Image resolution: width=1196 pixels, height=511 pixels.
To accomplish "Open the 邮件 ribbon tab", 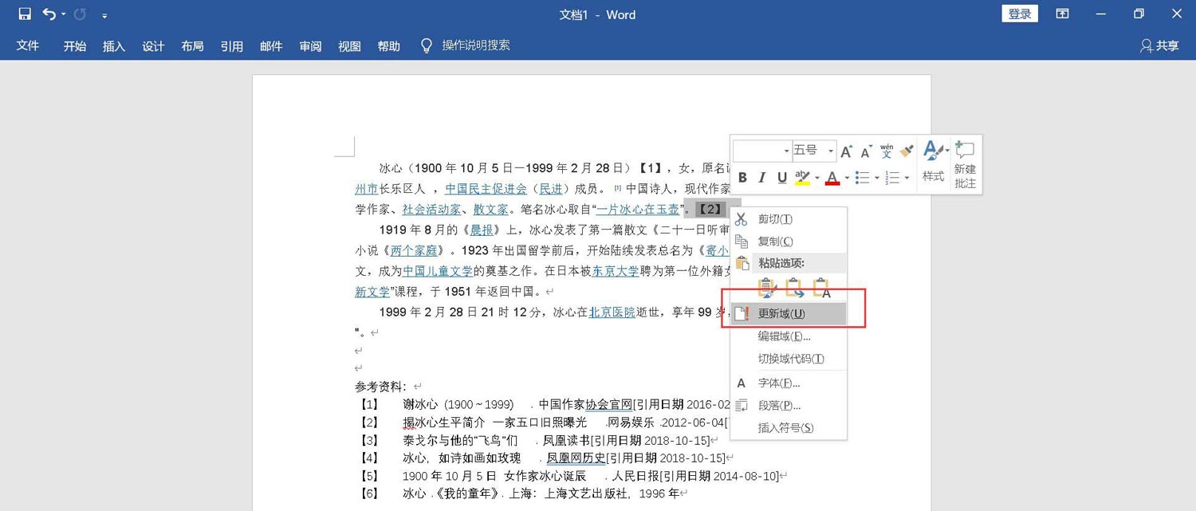I will pos(271,46).
